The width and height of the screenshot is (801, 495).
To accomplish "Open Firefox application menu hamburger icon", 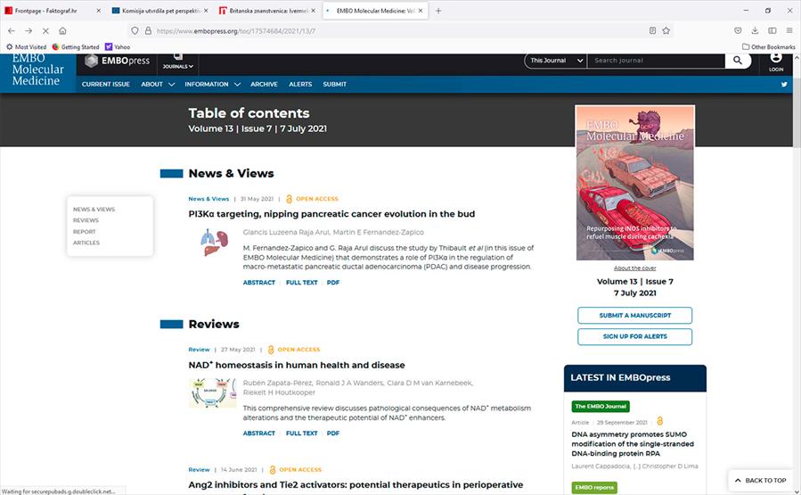I will (x=789, y=30).
